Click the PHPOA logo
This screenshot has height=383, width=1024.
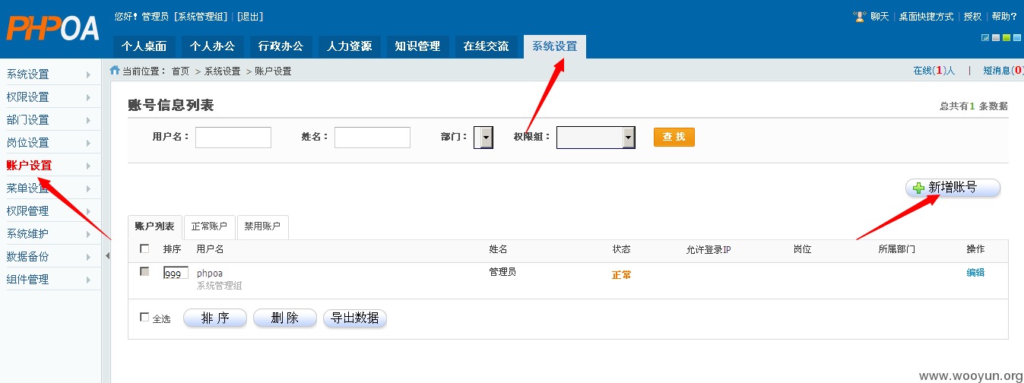pyautogui.click(x=52, y=27)
